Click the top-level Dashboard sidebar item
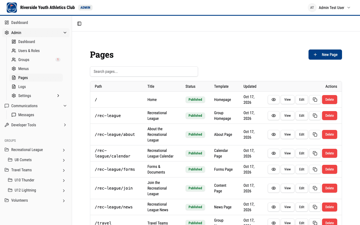The width and height of the screenshot is (360, 225). 36,22
